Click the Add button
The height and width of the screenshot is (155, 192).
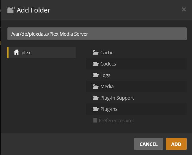tap(176, 144)
